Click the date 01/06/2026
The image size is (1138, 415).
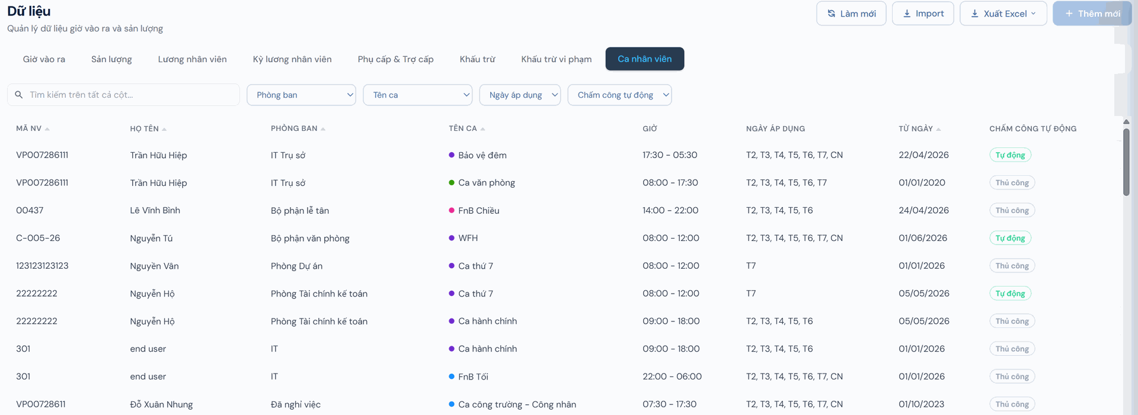coord(923,238)
